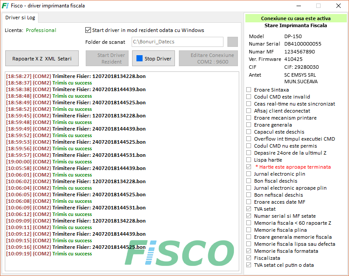349x276 pixels.
Task: Toggle Start driver in mod rezident checkbox
Action: coord(88,30)
